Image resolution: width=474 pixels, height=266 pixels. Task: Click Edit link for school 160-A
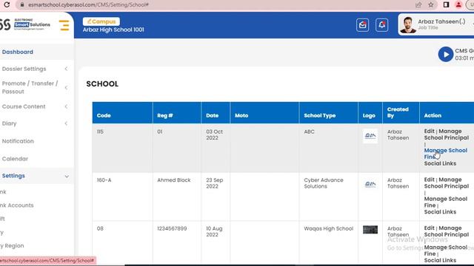[430, 180]
